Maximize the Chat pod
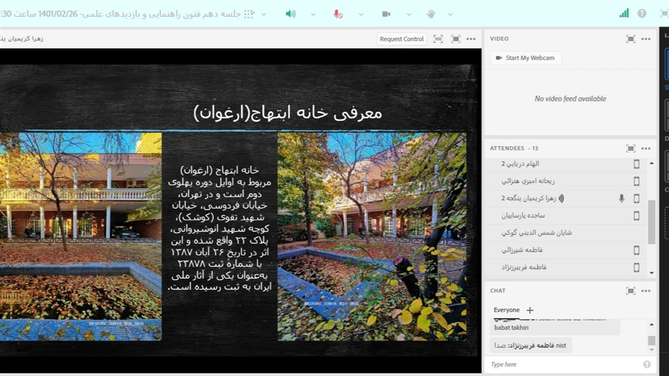The image size is (669, 376). (x=631, y=291)
